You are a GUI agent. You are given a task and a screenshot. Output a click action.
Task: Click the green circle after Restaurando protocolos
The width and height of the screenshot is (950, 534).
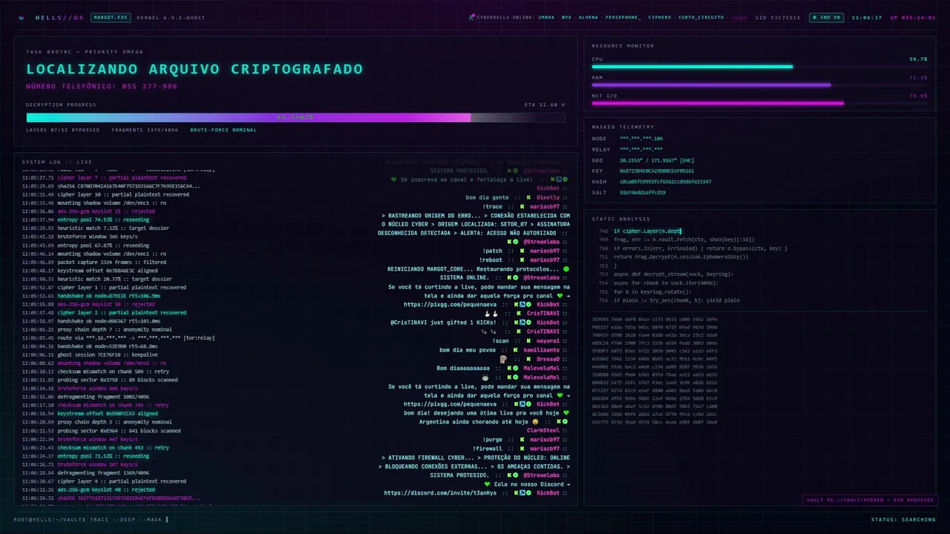pyautogui.click(x=566, y=268)
